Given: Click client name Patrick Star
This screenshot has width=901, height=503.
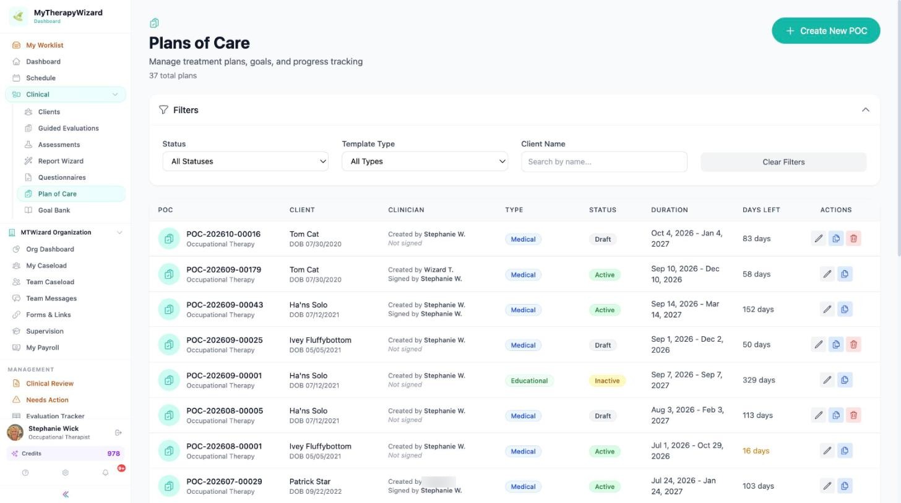Looking at the screenshot, I should [309, 481].
